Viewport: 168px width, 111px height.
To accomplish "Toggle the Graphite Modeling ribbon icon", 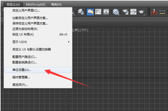I will [x=90, y=12].
